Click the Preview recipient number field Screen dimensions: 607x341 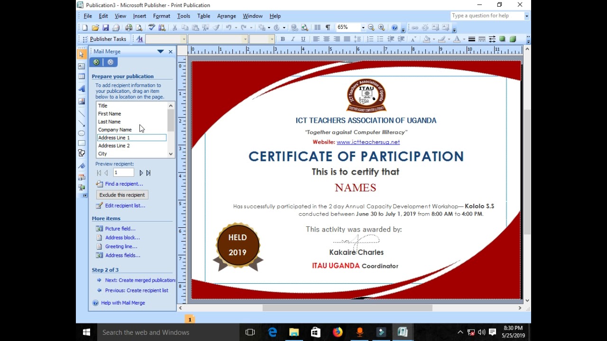[123, 173]
